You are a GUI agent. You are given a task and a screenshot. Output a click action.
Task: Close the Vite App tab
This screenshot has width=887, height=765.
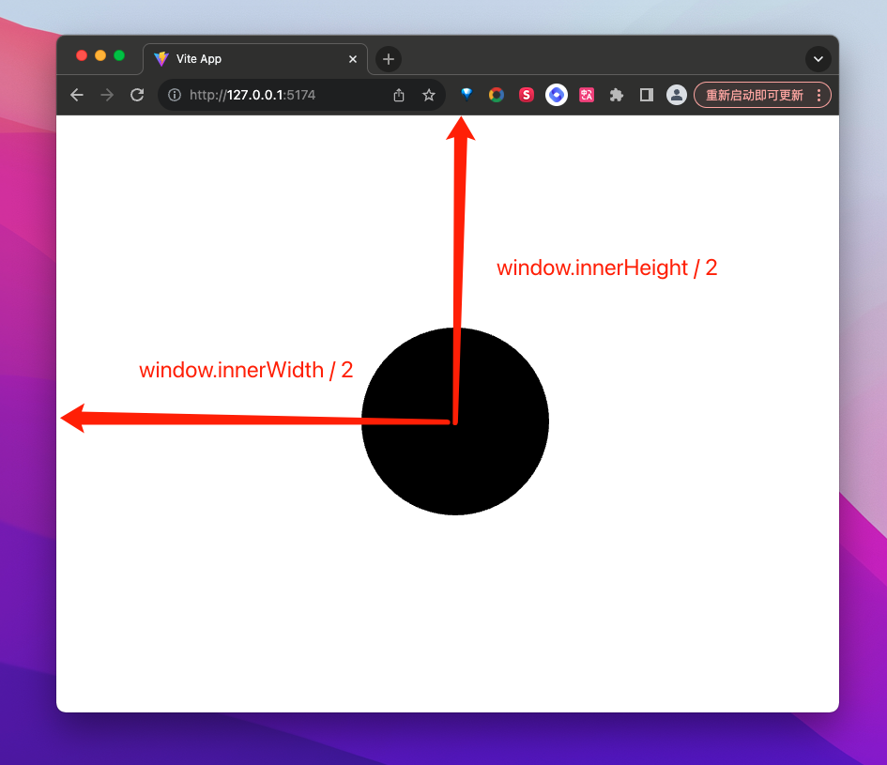point(353,59)
